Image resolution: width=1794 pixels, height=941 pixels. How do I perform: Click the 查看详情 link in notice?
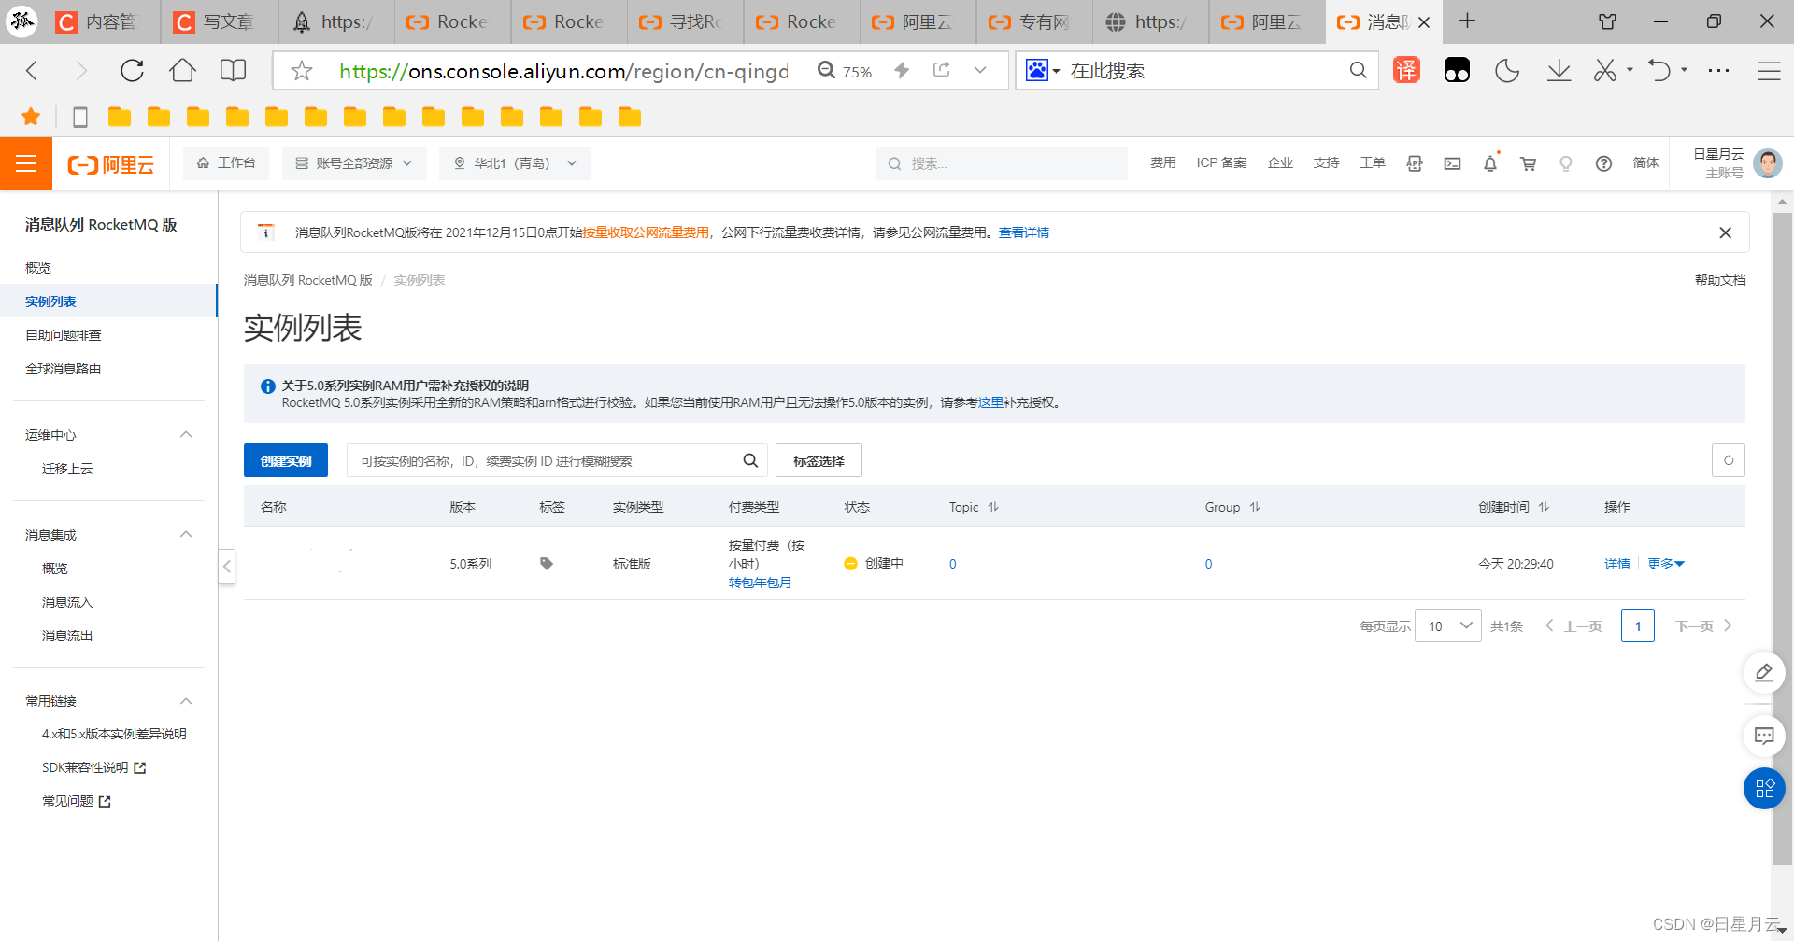pos(1024,232)
